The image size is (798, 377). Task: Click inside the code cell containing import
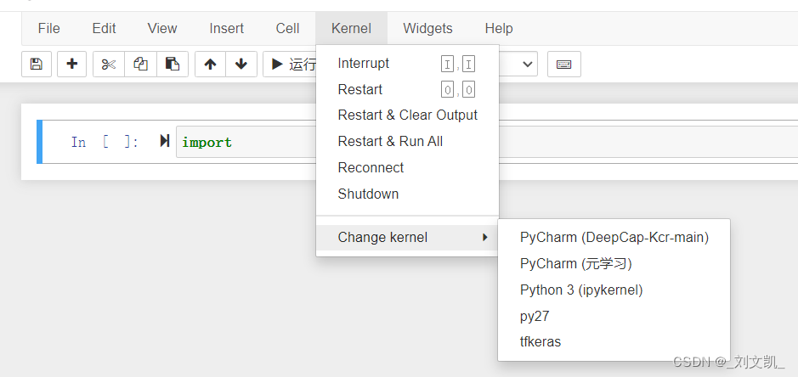(x=487, y=142)
